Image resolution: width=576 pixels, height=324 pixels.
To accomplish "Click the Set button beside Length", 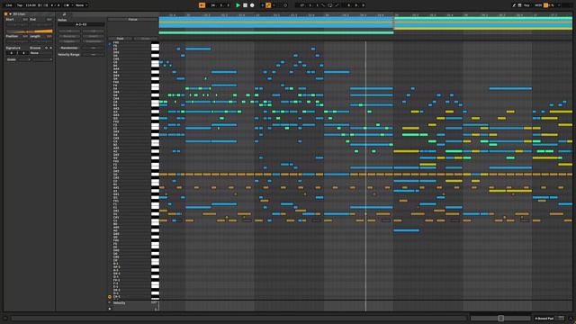I will coord(49,36).
